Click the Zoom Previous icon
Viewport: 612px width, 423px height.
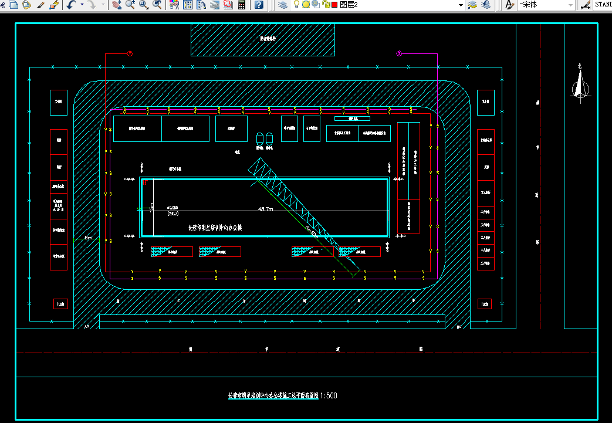(x=157, y=5)
